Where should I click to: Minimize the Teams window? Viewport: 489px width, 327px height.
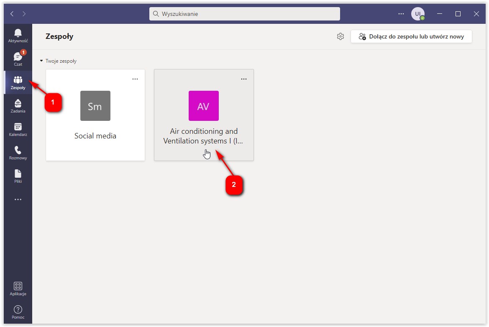pyautogui.click(x=439, y=14)
